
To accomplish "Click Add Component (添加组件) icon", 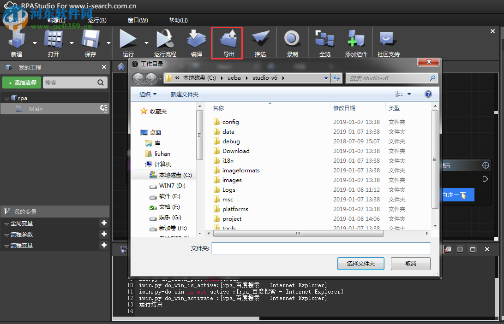I will pos(356,39).
